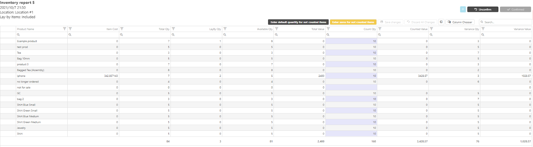This screenshot has height=147, width=533.
Task: Select the Jewelry product row
Action: point(21,128)
